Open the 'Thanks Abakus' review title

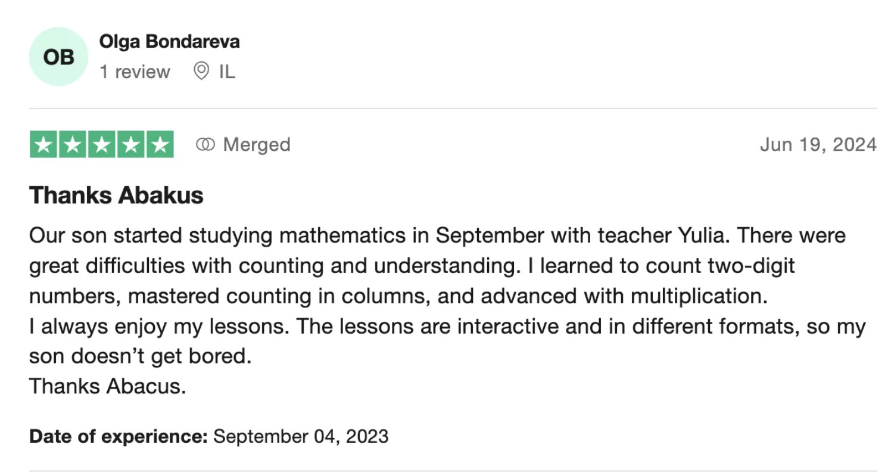tap(117, 195)
